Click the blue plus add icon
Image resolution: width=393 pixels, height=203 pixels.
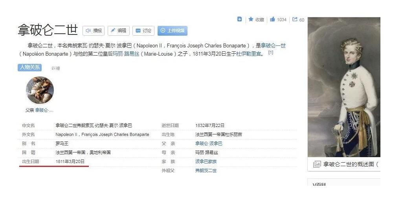240,19
